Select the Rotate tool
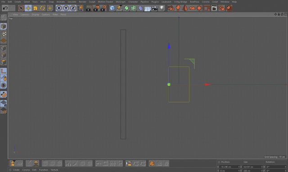 [42, 8]
